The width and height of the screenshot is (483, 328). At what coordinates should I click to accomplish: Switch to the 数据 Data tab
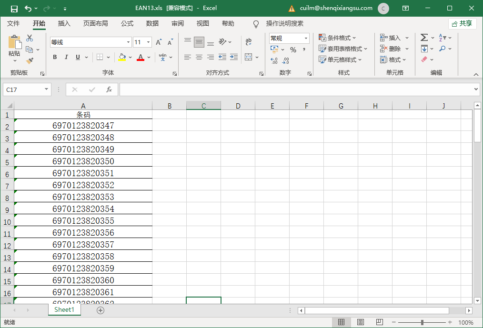[x=152, y=23]
